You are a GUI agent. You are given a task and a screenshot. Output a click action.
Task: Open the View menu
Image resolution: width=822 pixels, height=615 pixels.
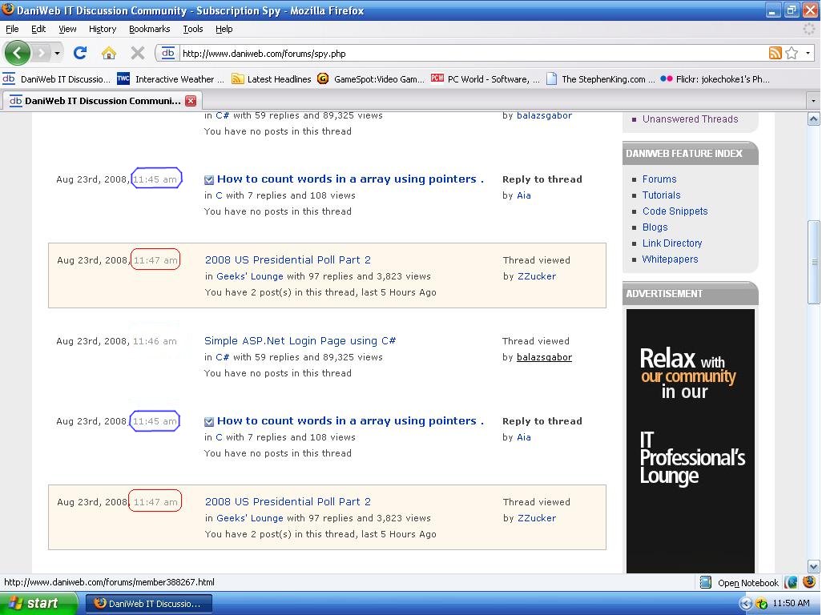67,29
